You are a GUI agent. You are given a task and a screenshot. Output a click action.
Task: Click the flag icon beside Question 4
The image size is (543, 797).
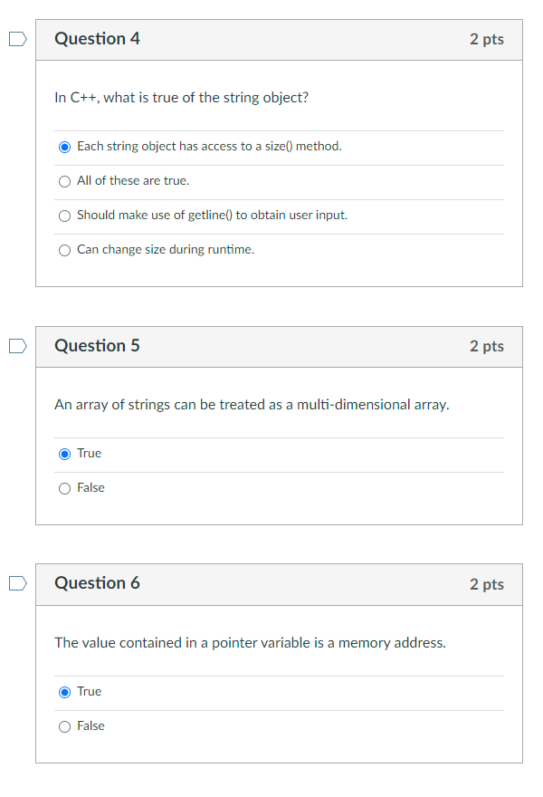click(x=15, y=38)
